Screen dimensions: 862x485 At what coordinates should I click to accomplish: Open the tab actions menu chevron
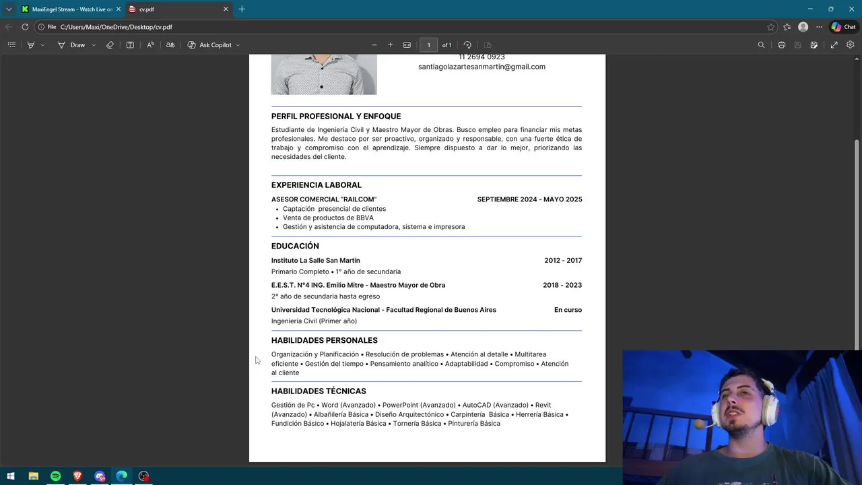coord(9,9)
